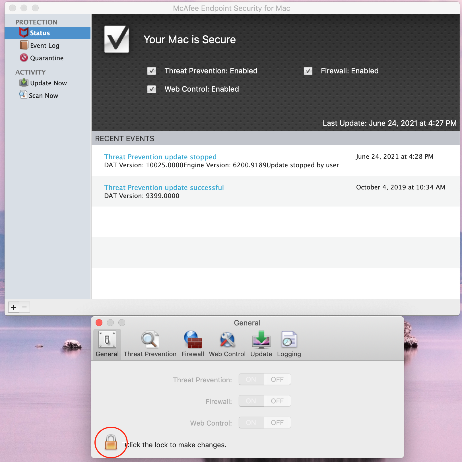This screenshot has width=462, height=462.
Task: Click the Event Log book icon
Action: point(24,45)
